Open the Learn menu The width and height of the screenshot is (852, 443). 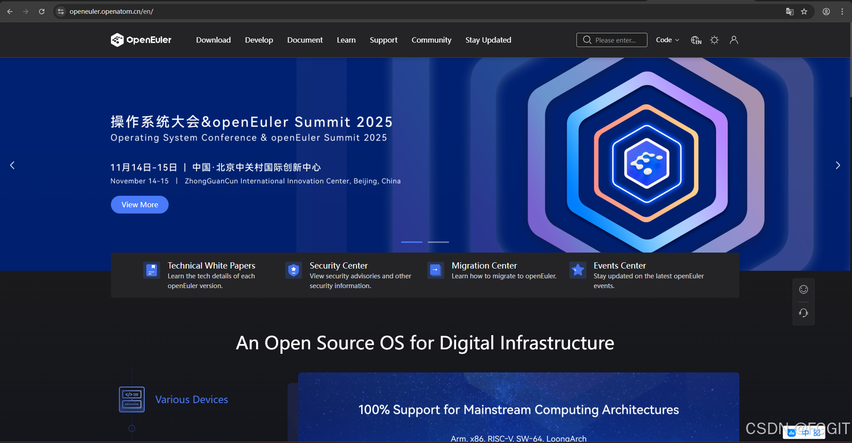[x=346, y=40]
